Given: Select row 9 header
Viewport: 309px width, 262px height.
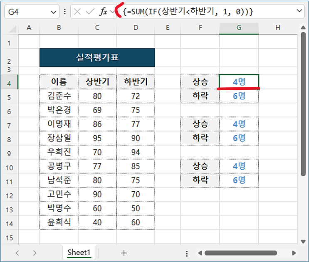Looking at the screenshot, I should pos(9,152).
